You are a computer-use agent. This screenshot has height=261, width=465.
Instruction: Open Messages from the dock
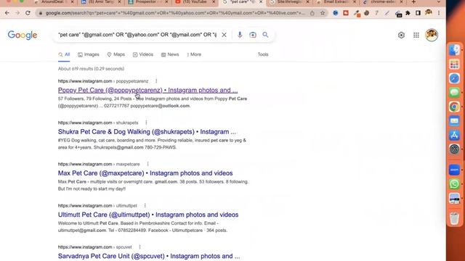tap(454, 93)
